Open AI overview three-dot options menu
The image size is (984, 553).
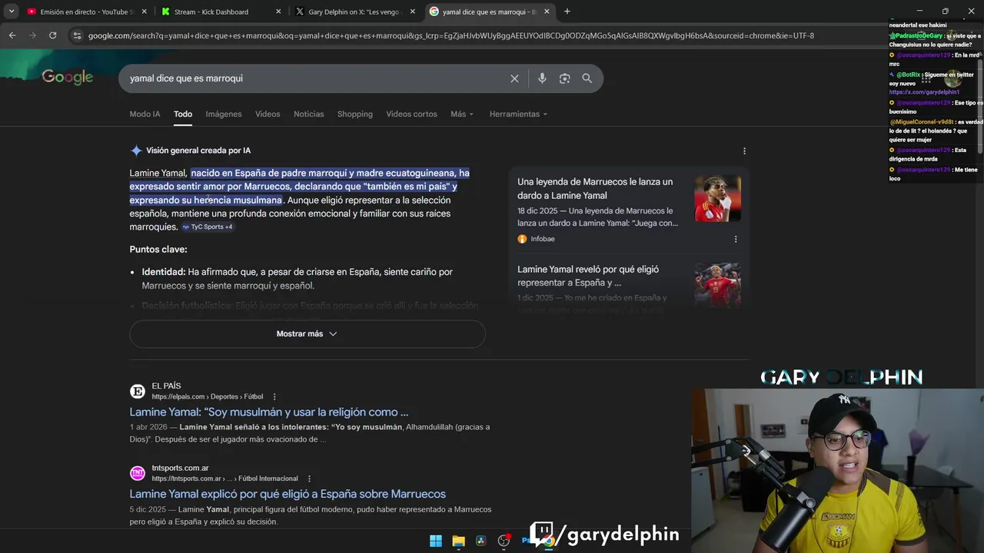[x=744, y=151]
